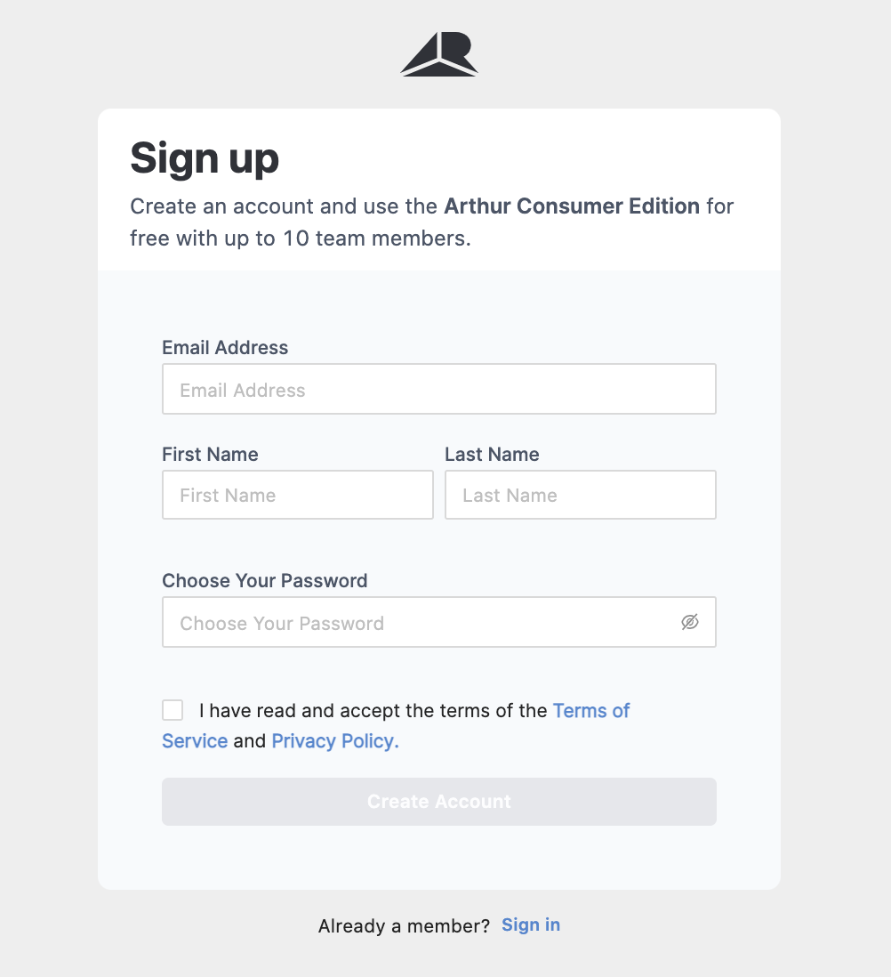The image size is (891, 977).
Task: Click the Last Name label
Action: (x=492, y=455)
